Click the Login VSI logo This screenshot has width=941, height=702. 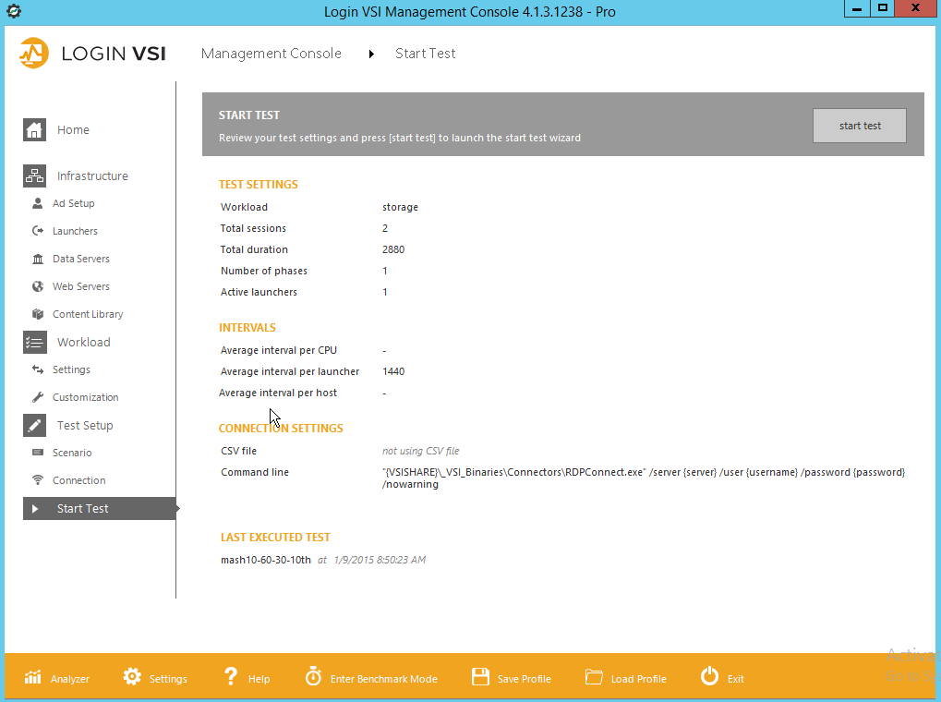tap(91, 54)
